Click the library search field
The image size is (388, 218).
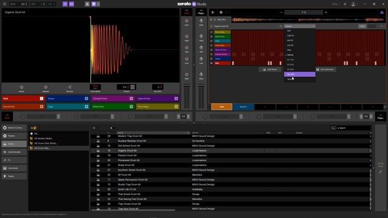353,128
